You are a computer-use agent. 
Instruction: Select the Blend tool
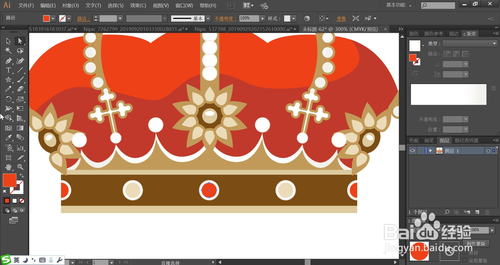[x=20, y=137]
